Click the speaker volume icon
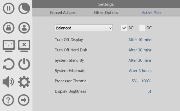Viewport: 180px width, 111px height. coord(8,82)
